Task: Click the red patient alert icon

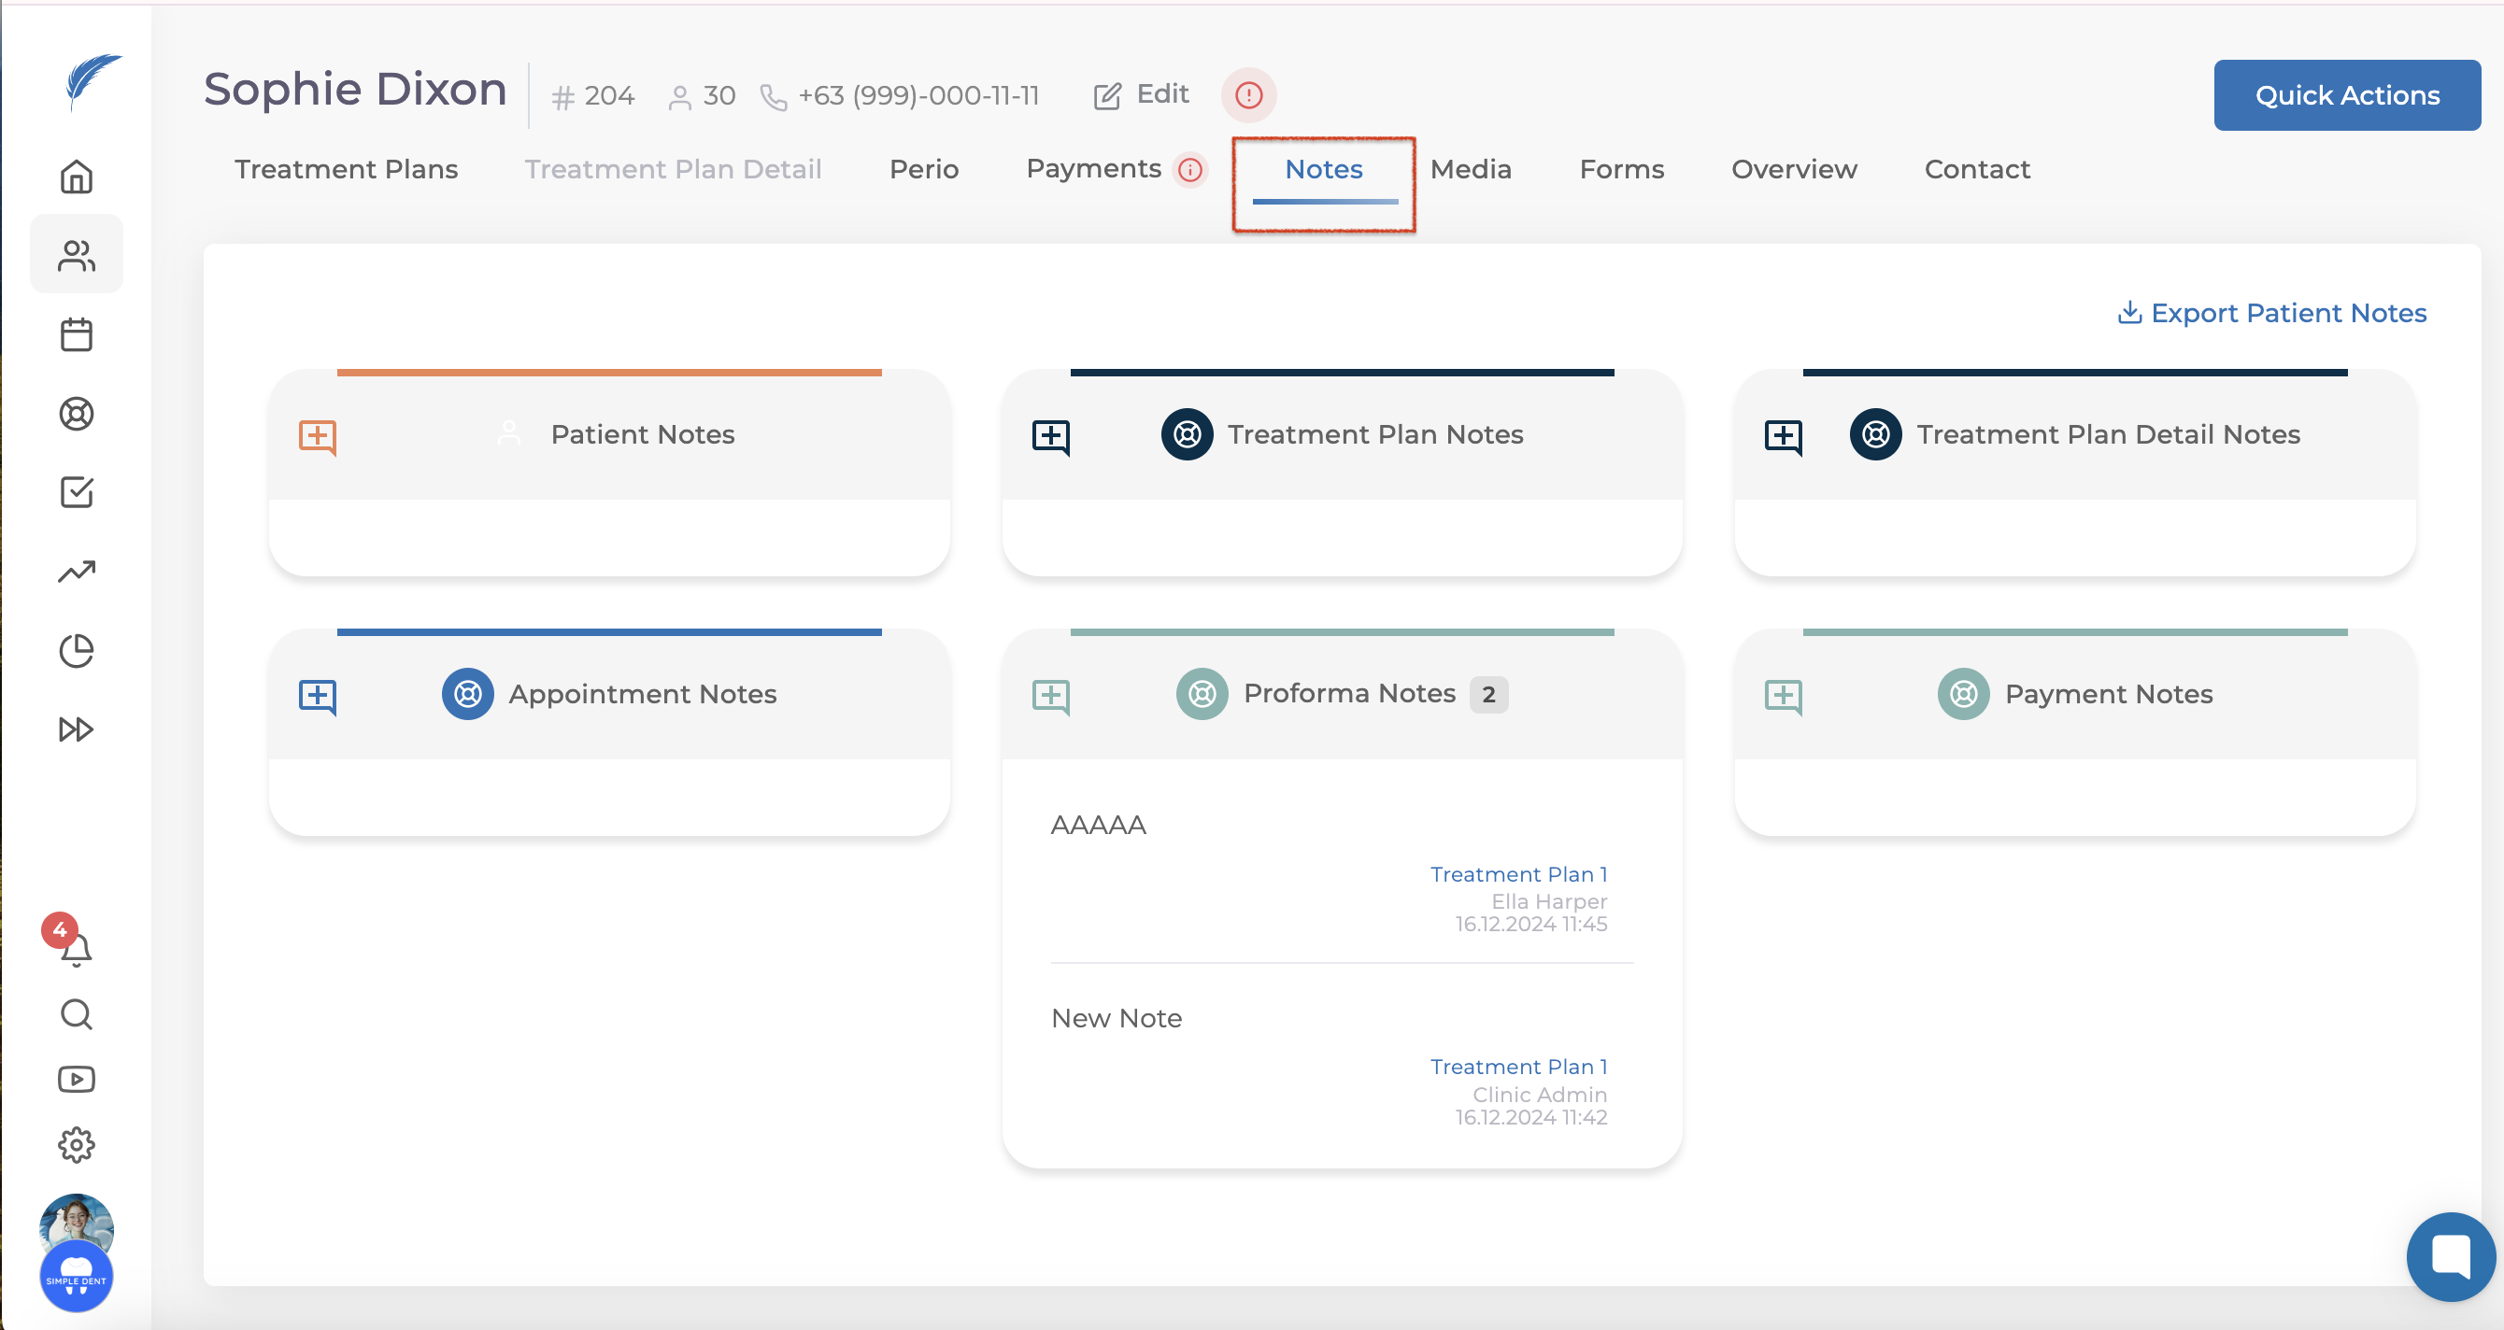Action: click(1248, 95)
